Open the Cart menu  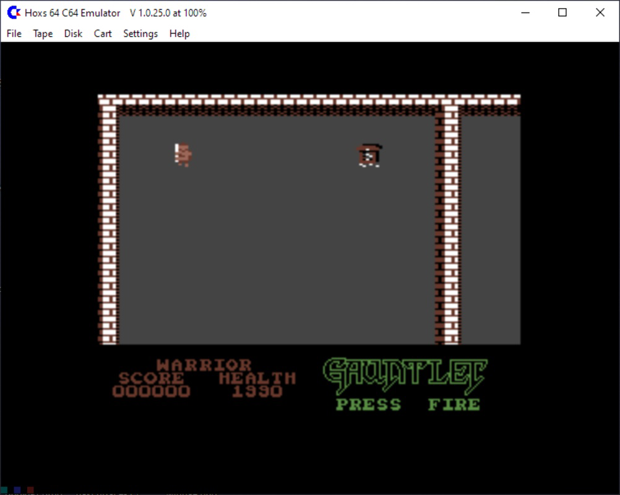tap(103, 33)
